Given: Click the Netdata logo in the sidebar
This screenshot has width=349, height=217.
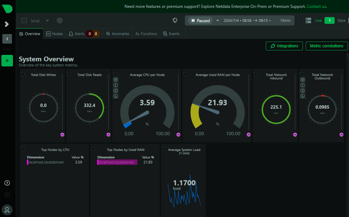Looking at the screenshot, I should coord(7,9).
